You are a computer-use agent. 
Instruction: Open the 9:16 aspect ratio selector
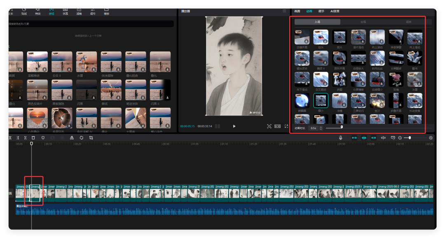click(x=277, y=126)
